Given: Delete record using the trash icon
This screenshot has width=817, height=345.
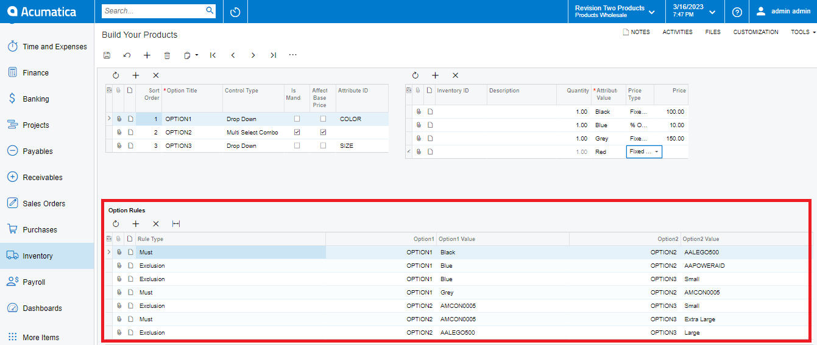Looking at the screenshot, I should click(167, 55).
